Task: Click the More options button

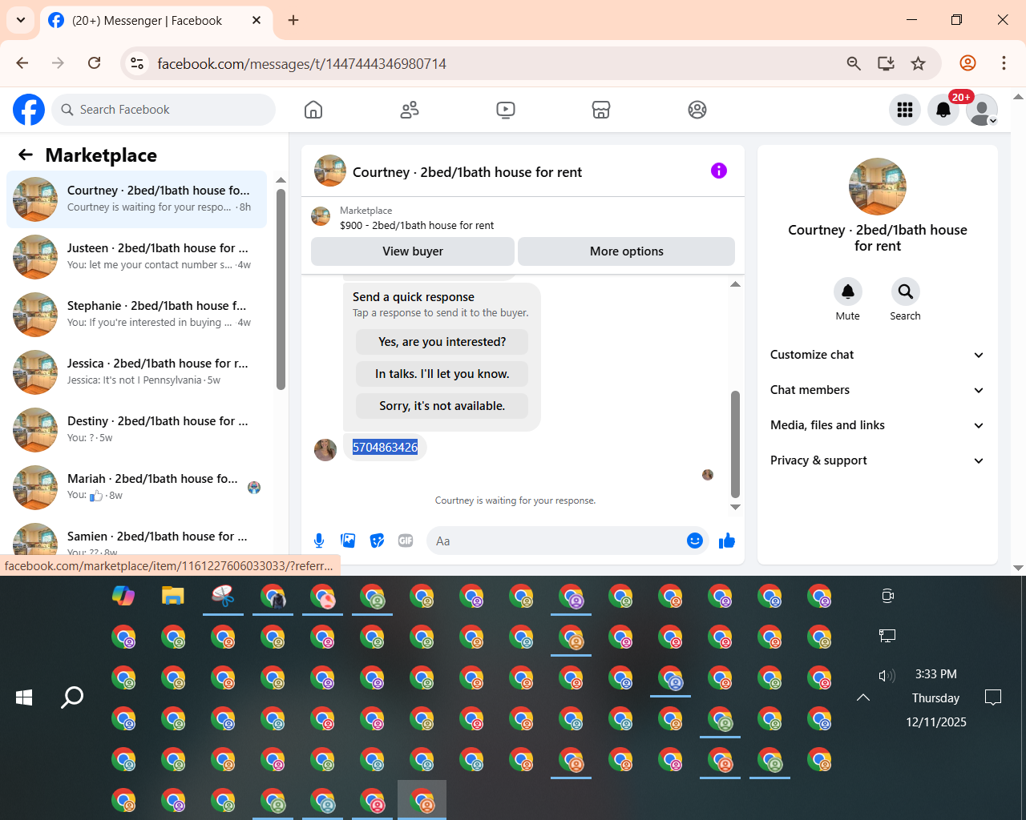Action: tap(627, 251)
